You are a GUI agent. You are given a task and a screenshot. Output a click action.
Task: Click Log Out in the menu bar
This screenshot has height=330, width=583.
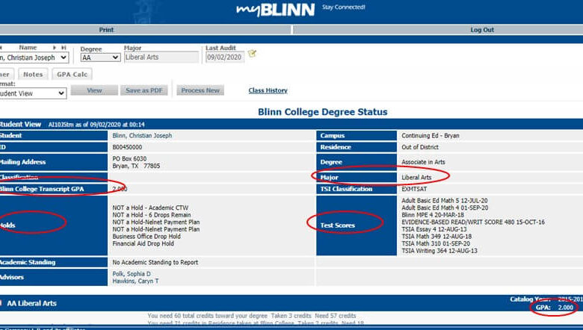(482, 30)
